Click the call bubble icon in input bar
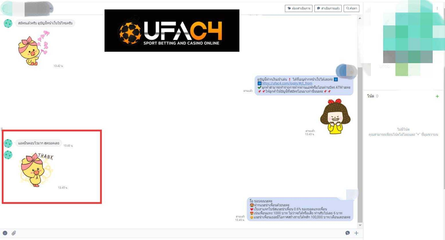Viewport: 445px width, 240px height. (x=347, y=233)
